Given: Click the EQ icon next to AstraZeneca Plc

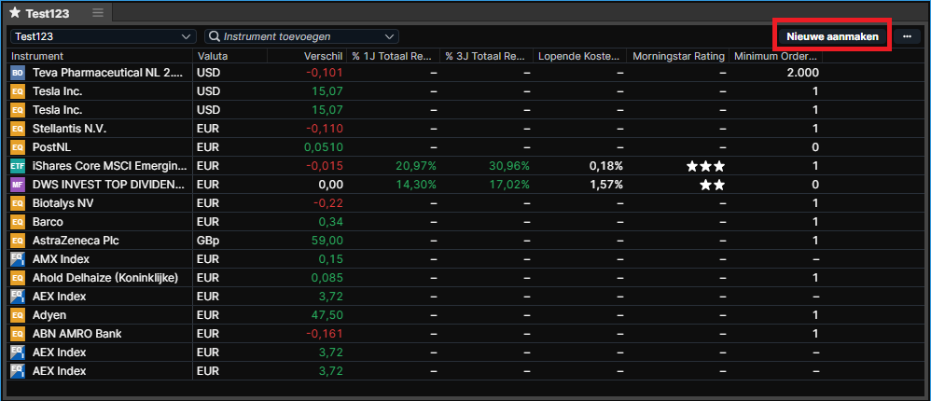Looking at the screenshot, I should pyautogui.click(x=18, y=241).
